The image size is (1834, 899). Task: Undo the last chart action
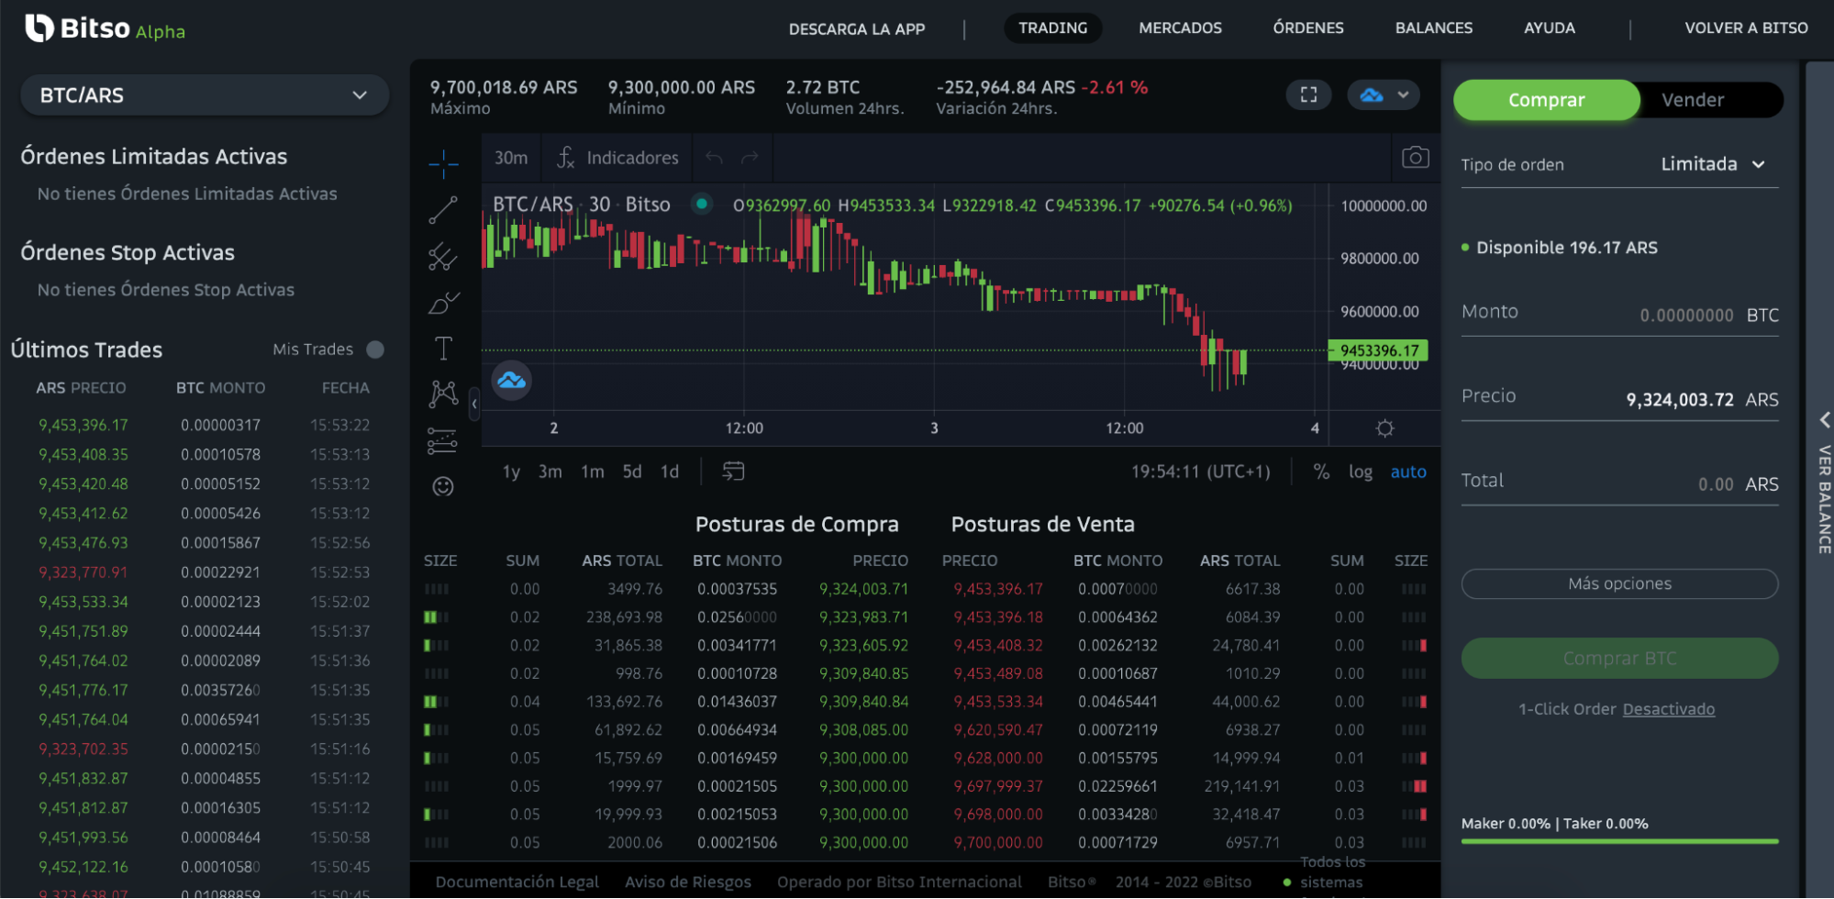point(715,158)
